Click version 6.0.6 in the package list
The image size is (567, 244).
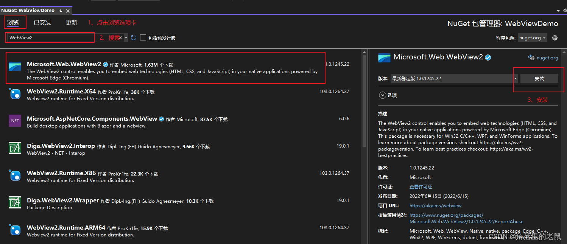[x=344, y=119]
